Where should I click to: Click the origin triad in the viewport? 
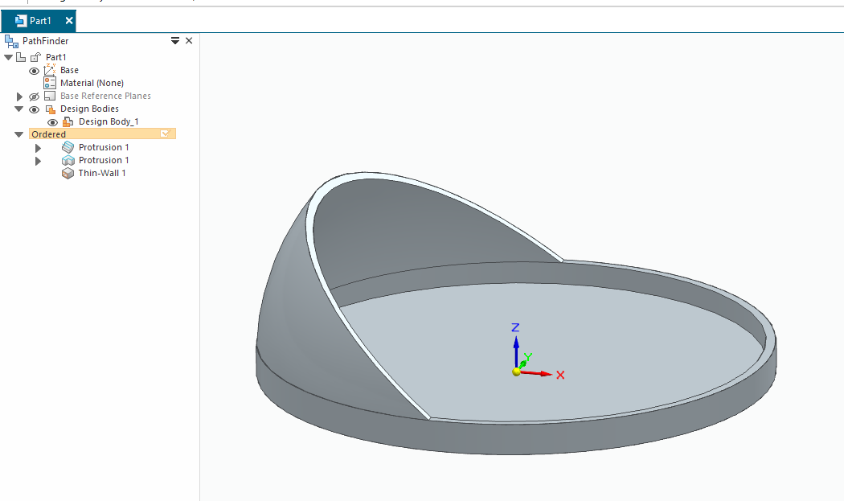pyautogui.click(x=517, y=371)
